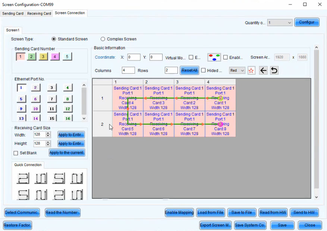Select first quick connection pattern in top row
Screen dimensions: 327x231
point(23,178)
